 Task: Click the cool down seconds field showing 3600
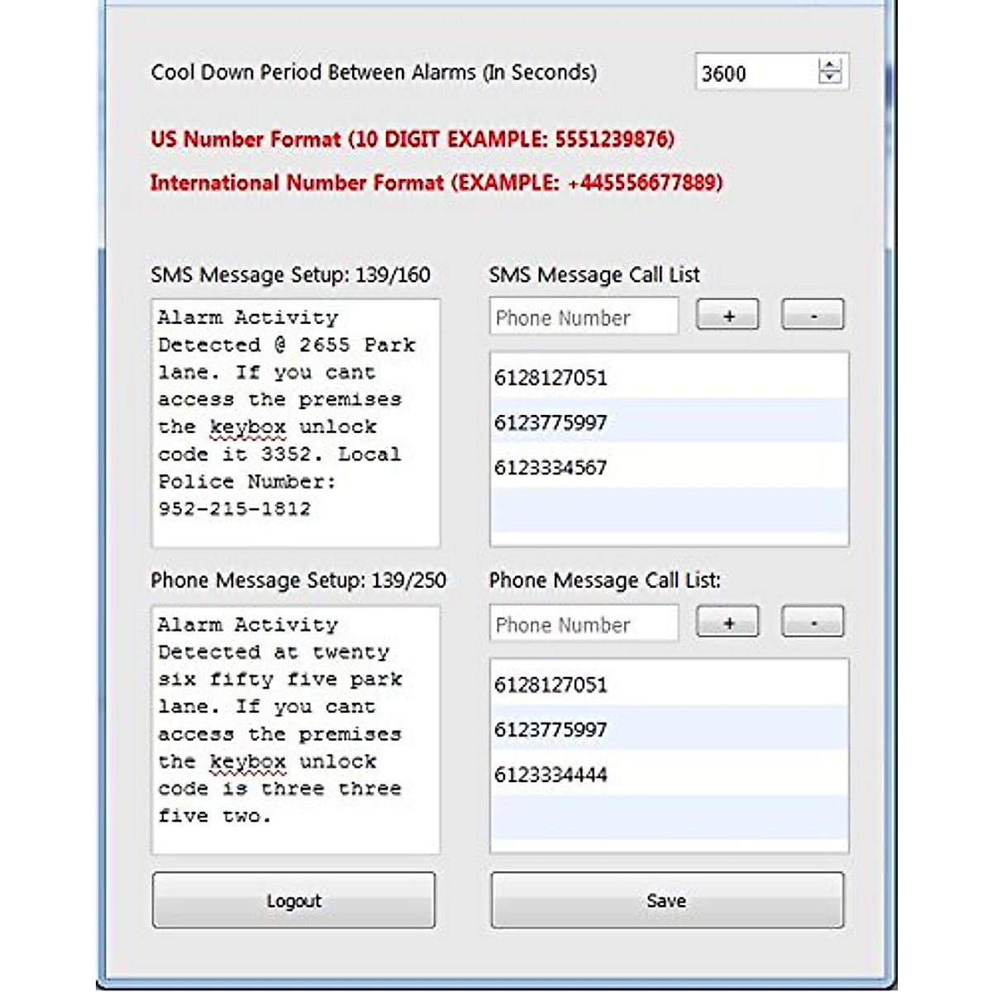tap(754, 73)
